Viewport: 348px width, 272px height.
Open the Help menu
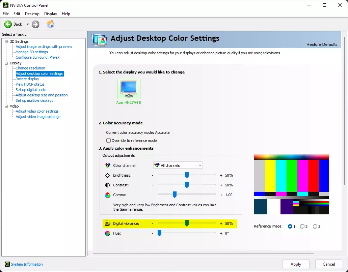(66, 14)
